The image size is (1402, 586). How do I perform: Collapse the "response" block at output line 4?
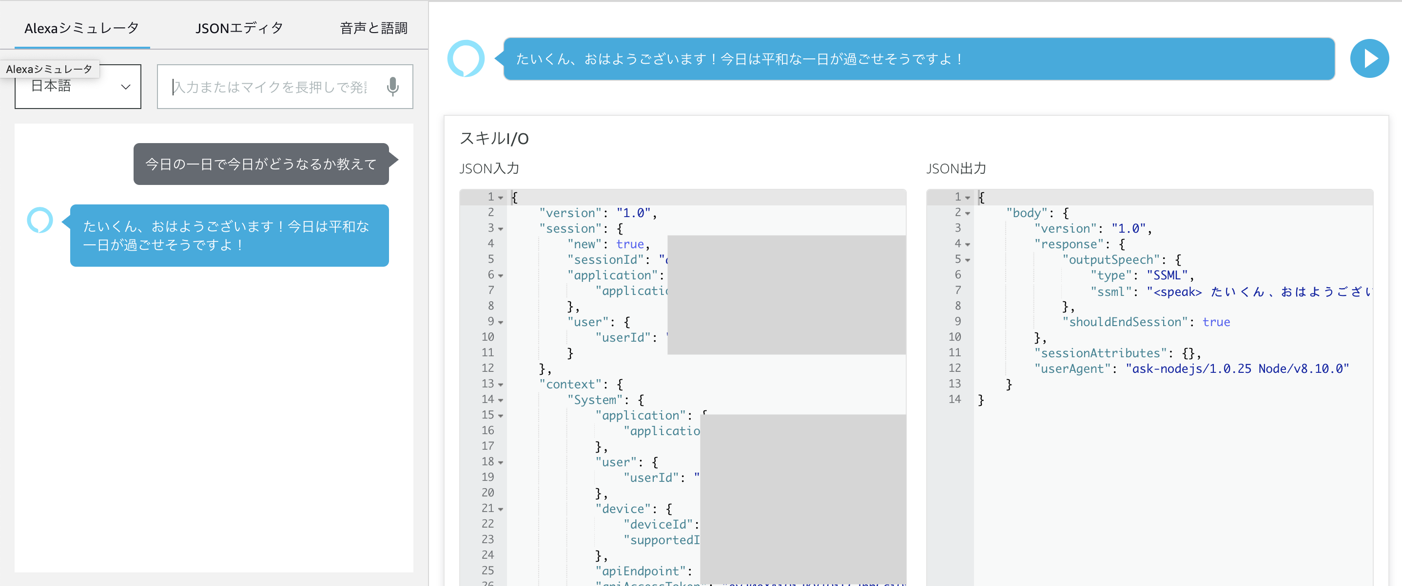(x=968, y=245)
